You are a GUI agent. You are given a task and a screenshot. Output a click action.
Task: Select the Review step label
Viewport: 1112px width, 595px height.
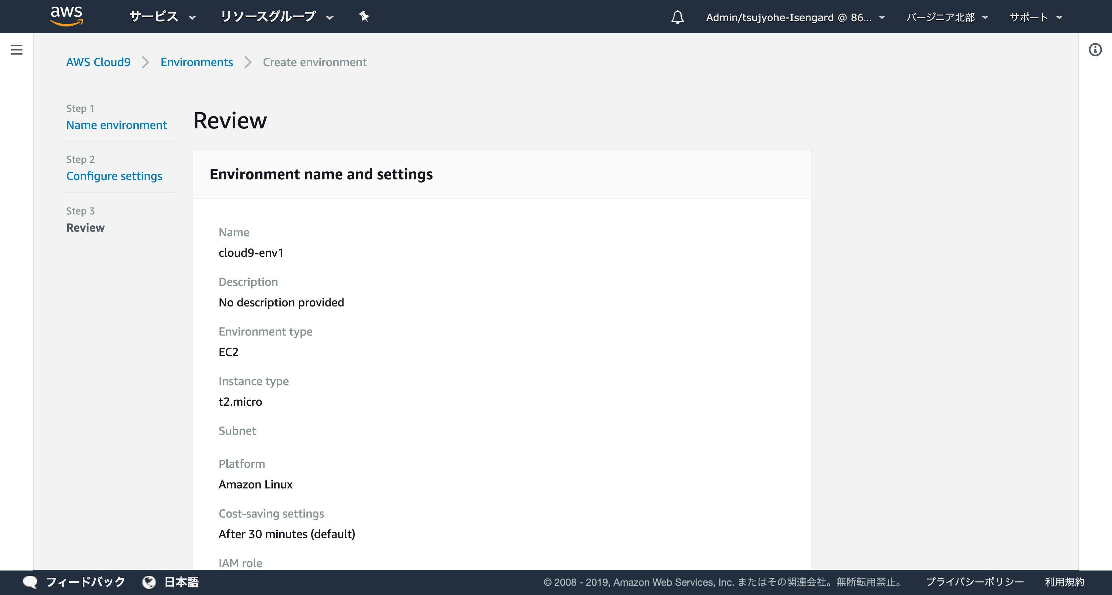click(x=85, y=228)
